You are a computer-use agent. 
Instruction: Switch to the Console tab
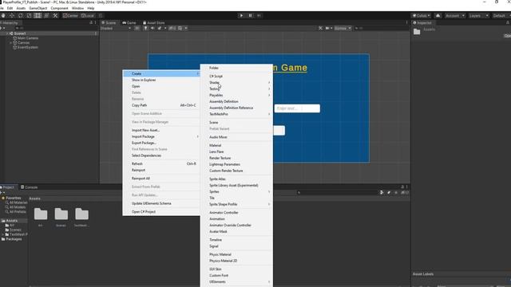pyautogui.click(x=30, y=187)
